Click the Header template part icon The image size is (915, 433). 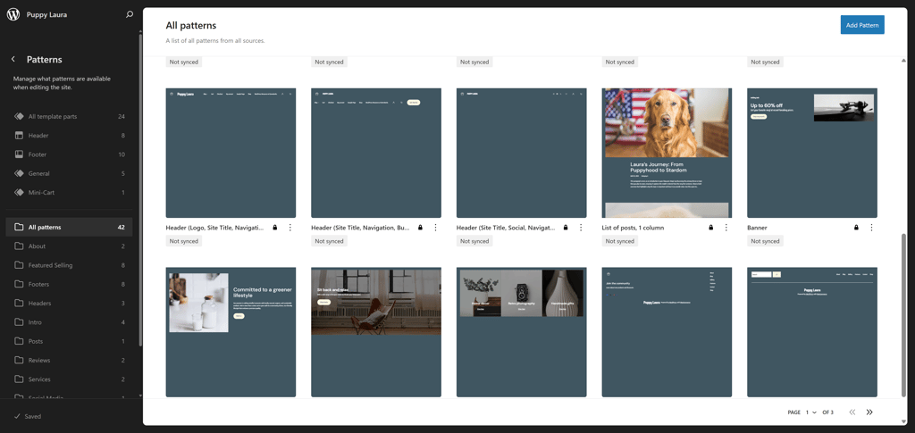19,135
